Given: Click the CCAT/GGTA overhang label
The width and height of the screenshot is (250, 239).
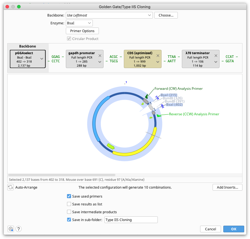Looking at the screenshot, I should tap(230, 59).
